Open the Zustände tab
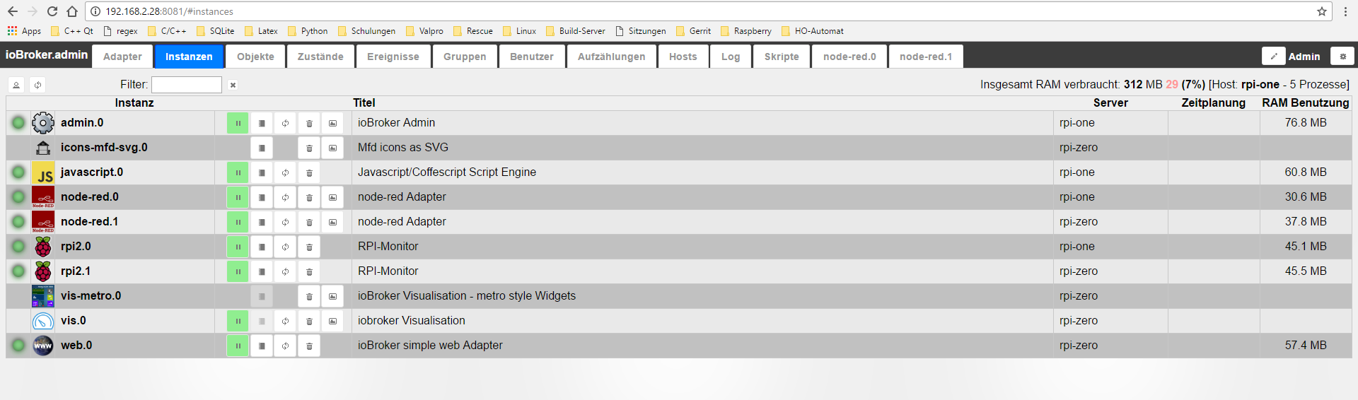Image resolution: width=1358 pixels, height=400 pixels. 320,57
